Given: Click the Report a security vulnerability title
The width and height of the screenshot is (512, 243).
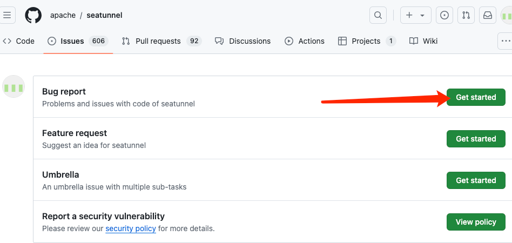Looking at the screenshot, I should (104, 216).
